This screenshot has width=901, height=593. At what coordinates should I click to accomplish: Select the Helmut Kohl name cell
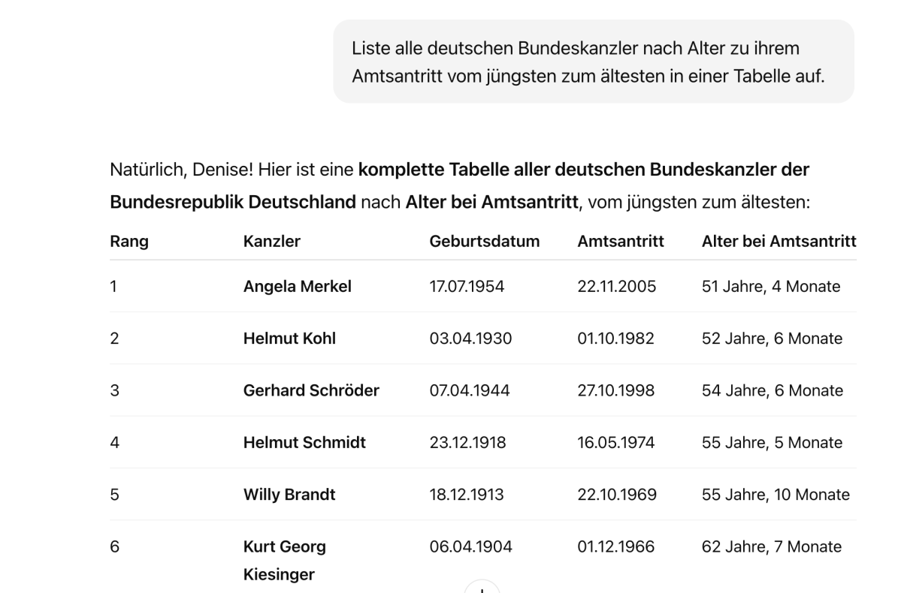[x=289, y=338]
